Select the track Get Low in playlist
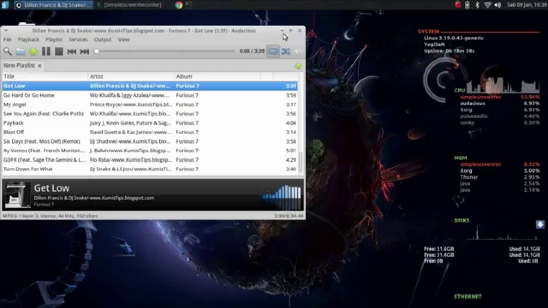Image resolution: width=548 pixels, height=308 pixels. tap(150, 86)
